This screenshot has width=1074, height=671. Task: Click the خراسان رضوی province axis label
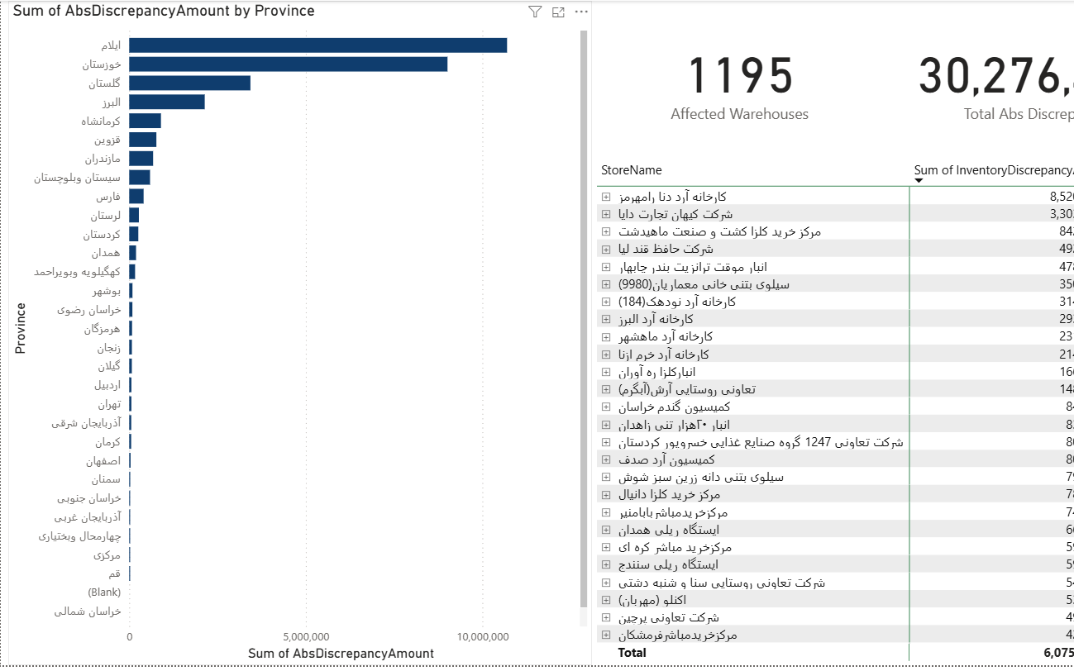(x=89, y=310)
